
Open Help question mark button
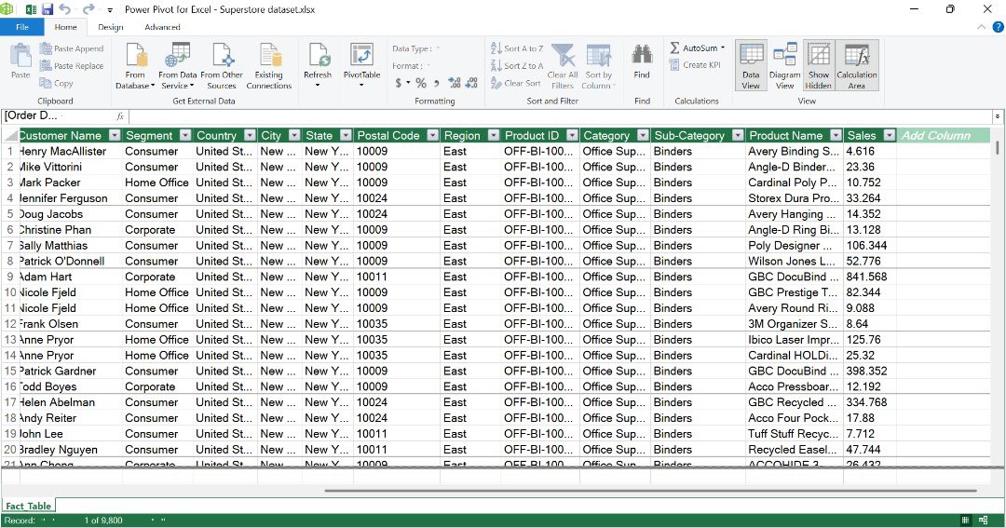tap(999, 27)
